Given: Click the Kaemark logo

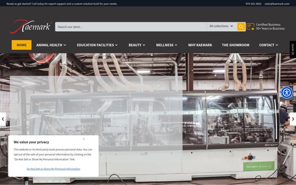Looking at the screenshot, I should 30,27.
